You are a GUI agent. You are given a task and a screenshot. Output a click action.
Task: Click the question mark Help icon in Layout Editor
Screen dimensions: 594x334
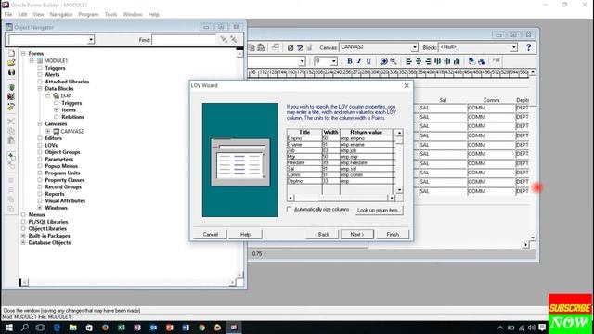pyautogui.click(x=528, y=47)
